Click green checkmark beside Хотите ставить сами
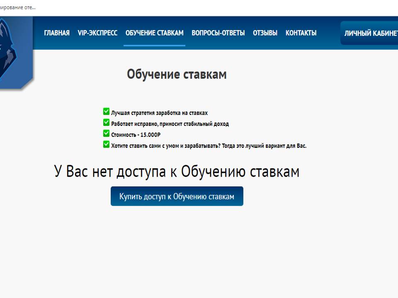Screen dimensions: 398x298 (107, 144)
